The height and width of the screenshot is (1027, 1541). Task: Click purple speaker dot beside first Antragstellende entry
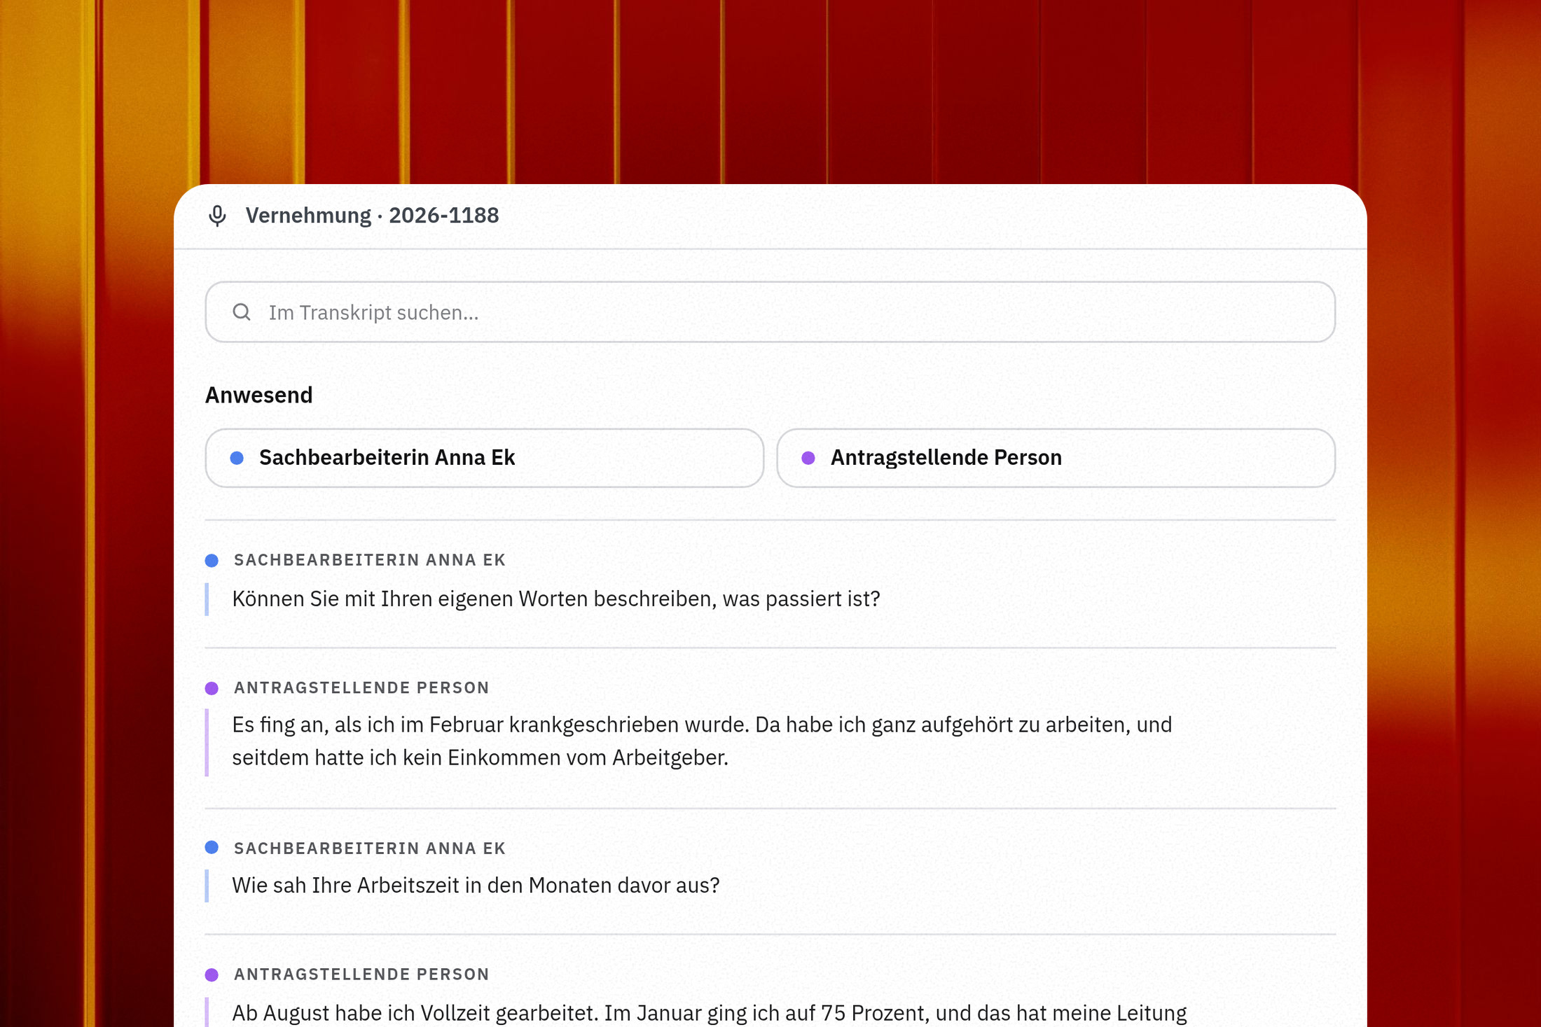[212, 688]
